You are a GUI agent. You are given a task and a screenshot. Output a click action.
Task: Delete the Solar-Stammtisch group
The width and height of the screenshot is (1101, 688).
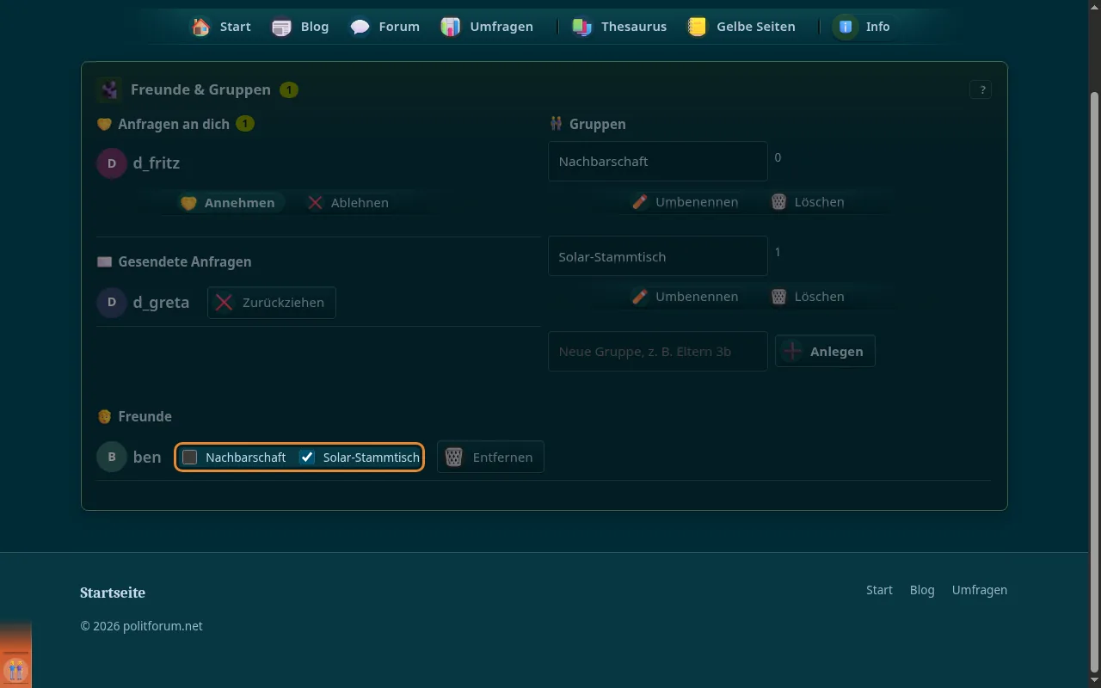point(807,297)
